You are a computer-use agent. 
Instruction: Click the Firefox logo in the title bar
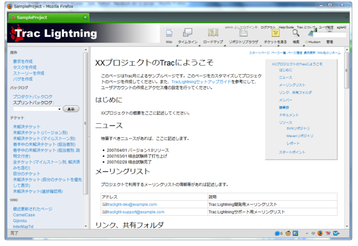click(10, 6)
